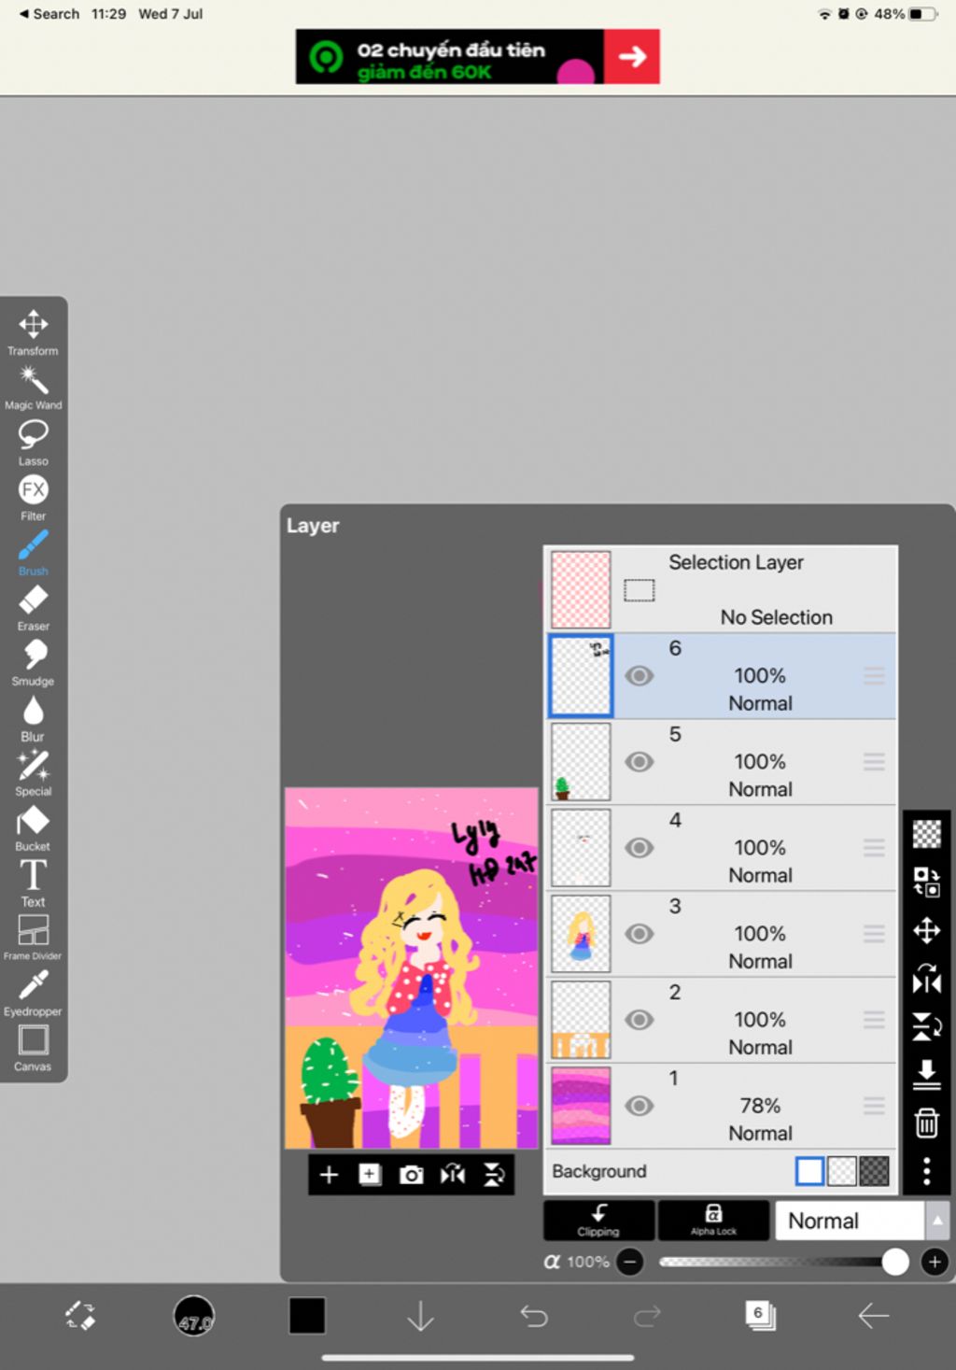
Task: Tap vertical flip icon in preview toolbar
Action: tap(494, 1175)
